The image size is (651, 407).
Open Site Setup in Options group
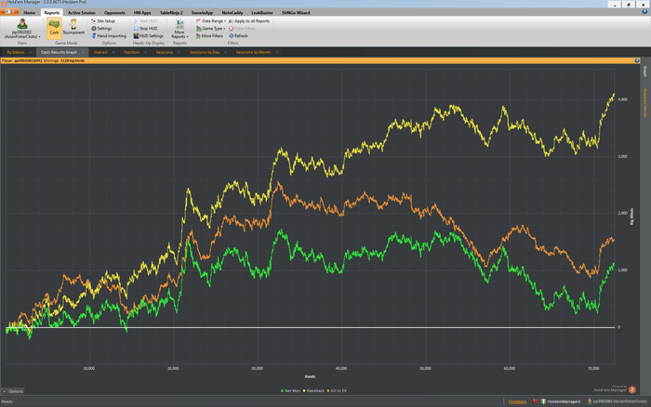[x=103, y=21]
